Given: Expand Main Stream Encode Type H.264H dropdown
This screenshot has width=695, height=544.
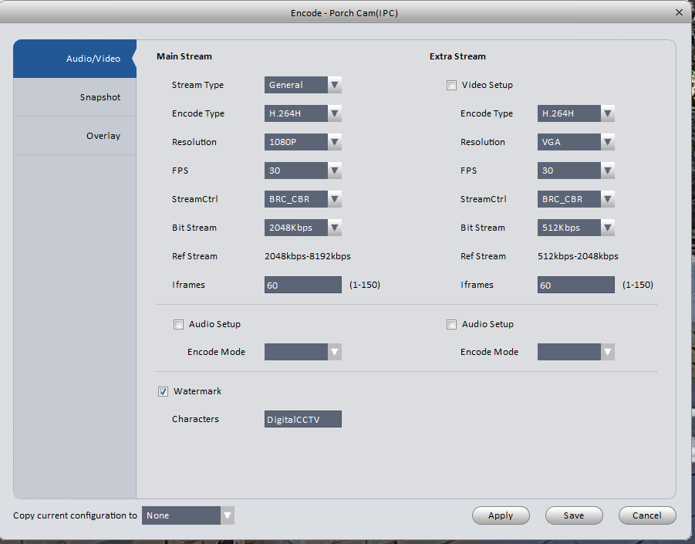Looking at the screenshot, I should (x=302, y=113).
